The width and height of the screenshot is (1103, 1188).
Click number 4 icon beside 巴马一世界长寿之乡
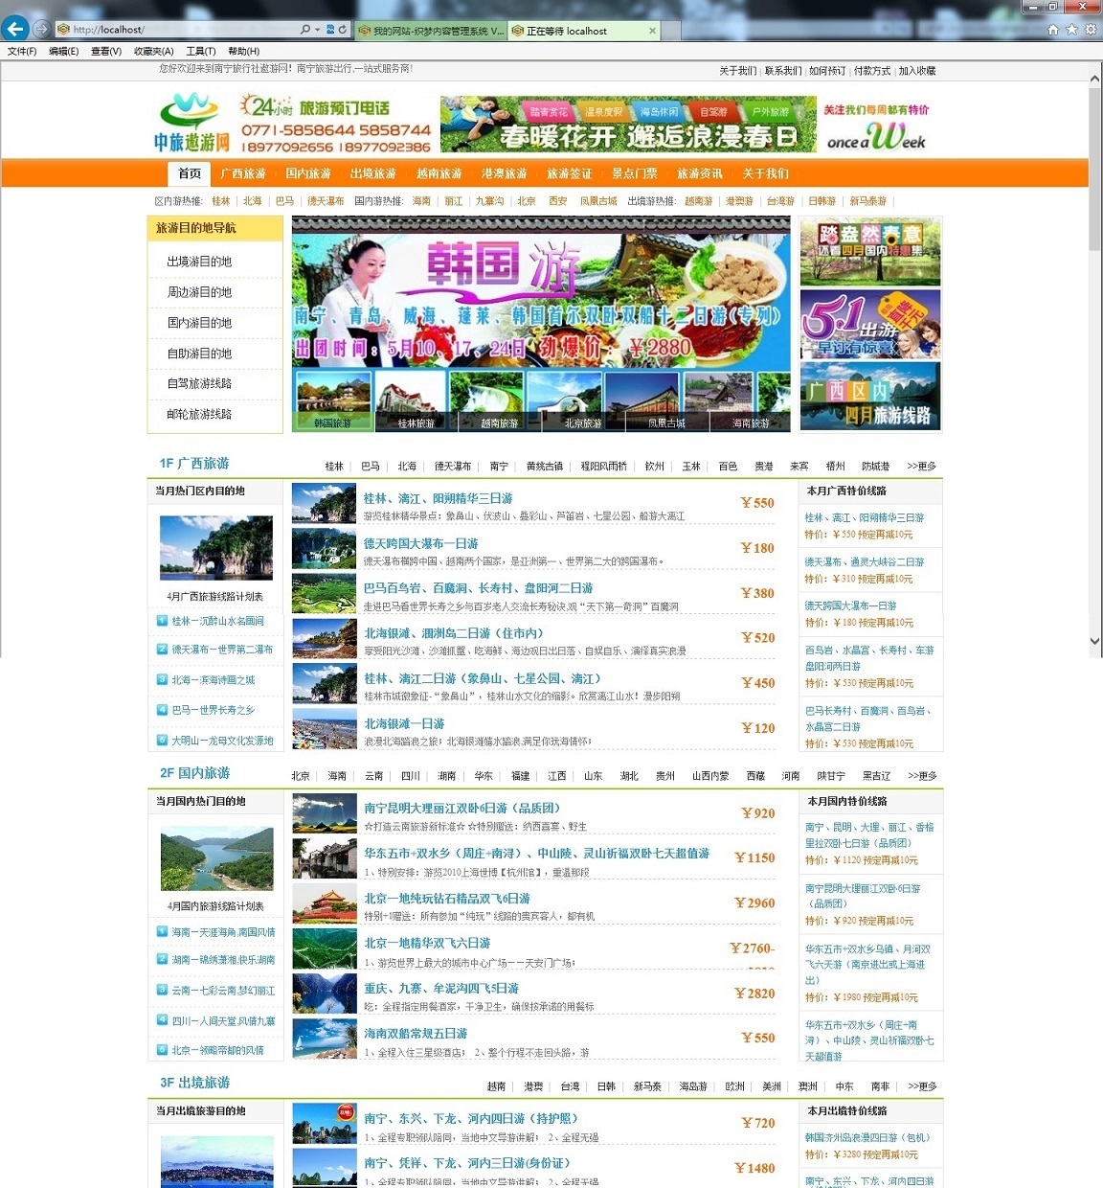[x=162, y=710]
